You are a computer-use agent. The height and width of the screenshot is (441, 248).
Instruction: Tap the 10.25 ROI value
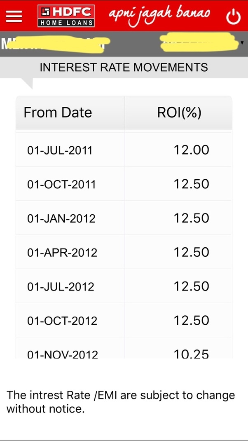[x=192, y=354]
